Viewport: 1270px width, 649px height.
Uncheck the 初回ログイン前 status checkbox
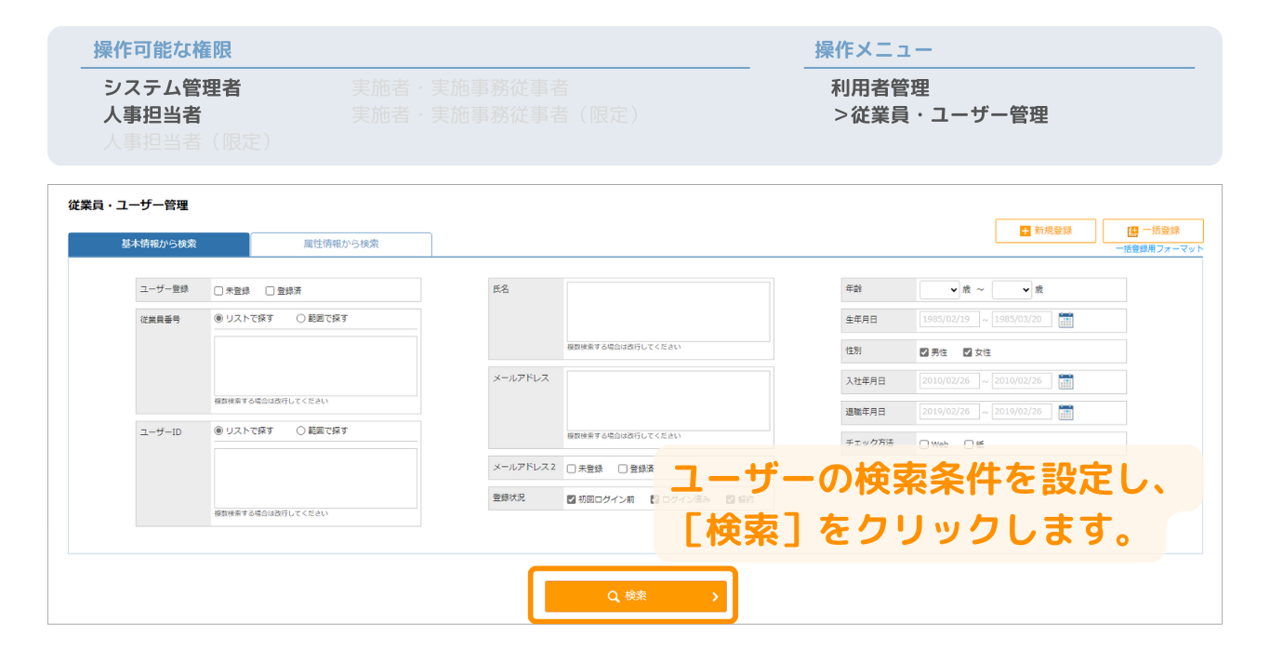point(572,499)
